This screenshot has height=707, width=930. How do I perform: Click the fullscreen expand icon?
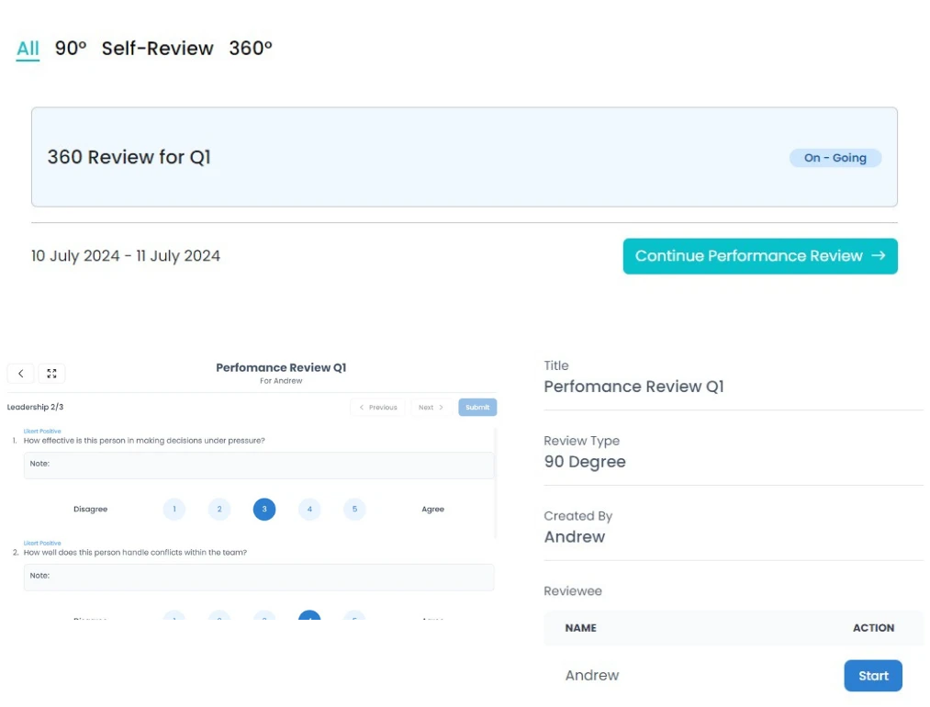click(x=51, y=374)
